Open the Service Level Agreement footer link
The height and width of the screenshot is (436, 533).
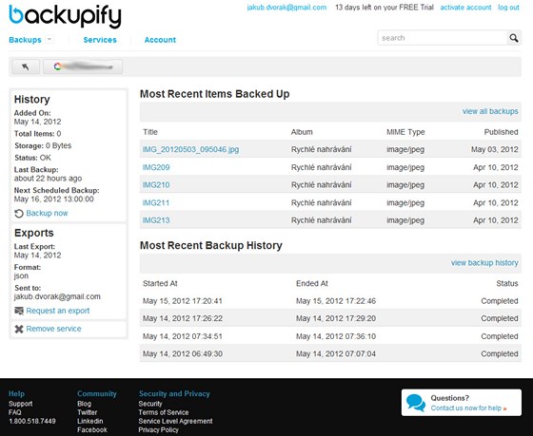click(x=175, y=421)
